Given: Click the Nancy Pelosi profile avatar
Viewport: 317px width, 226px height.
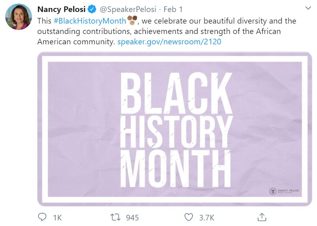Looking at the screenshot, I should tap(19, 16).
